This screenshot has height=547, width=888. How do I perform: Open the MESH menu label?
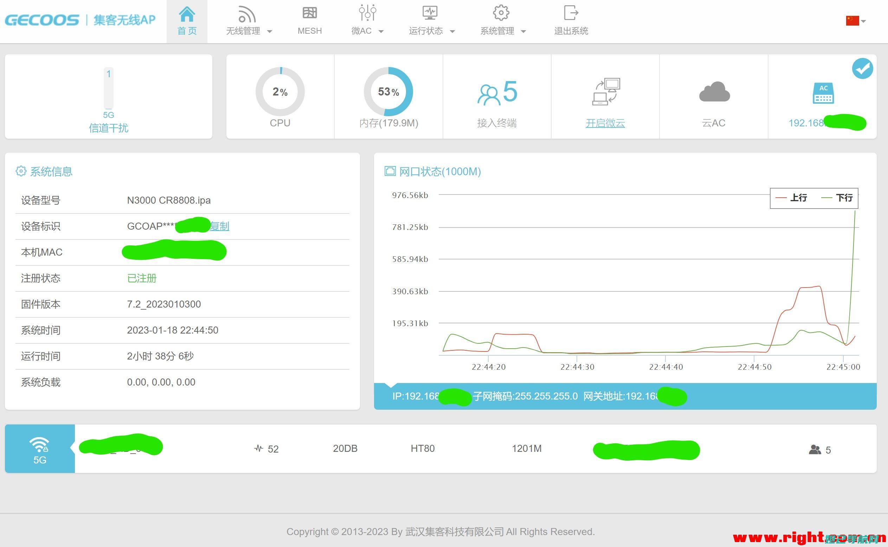pos(310,31)
